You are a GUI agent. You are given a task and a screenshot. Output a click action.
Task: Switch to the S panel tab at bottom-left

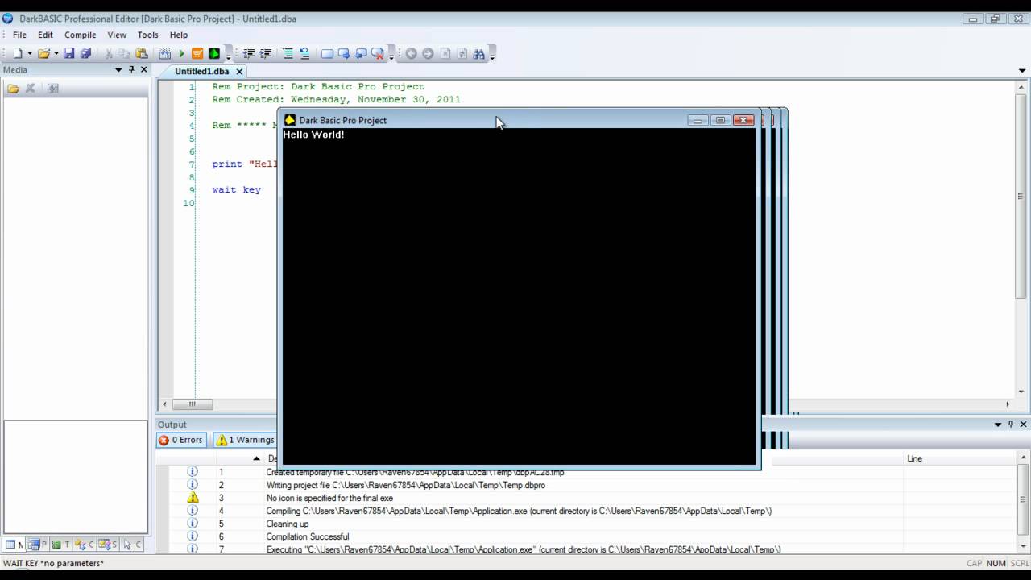pyautogui.click(x=108, y=545)
